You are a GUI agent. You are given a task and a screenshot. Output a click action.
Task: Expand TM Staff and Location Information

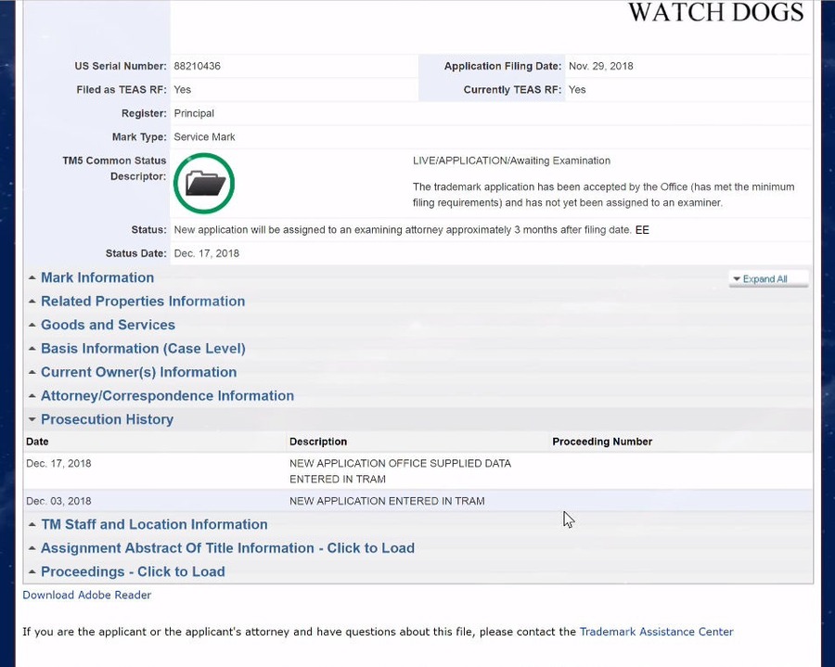(x=154, y=524)
